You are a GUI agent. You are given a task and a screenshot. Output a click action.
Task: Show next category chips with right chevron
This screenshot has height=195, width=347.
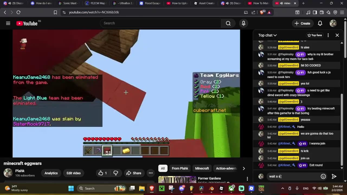244,168
